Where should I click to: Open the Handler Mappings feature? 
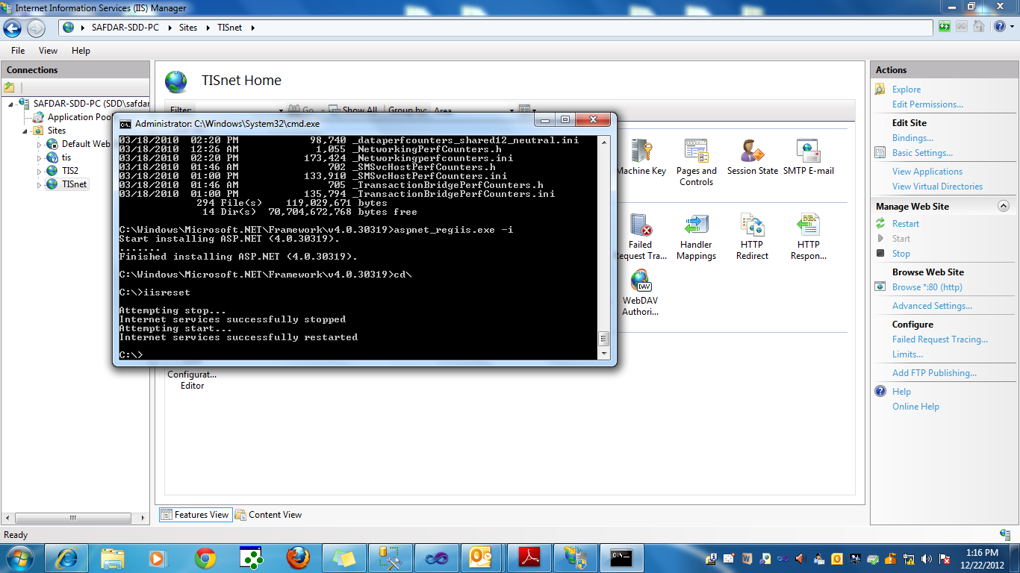(697, 237)
